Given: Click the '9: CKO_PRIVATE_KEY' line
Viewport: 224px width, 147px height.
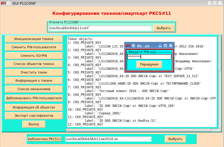Looking at the screenshot, I should coord(84,102).
